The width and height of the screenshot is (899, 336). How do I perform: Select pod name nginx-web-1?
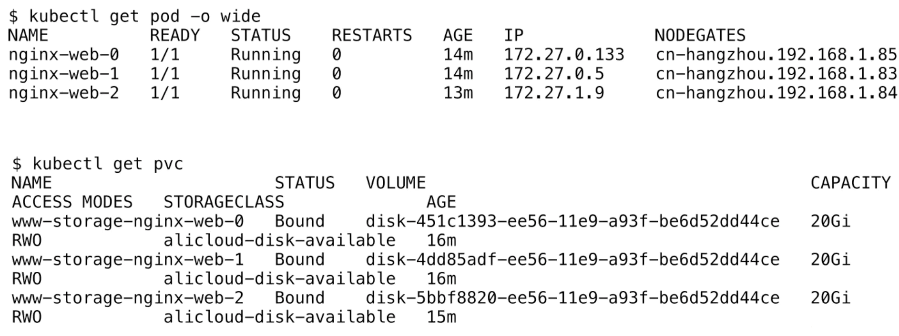click(63, 74)
